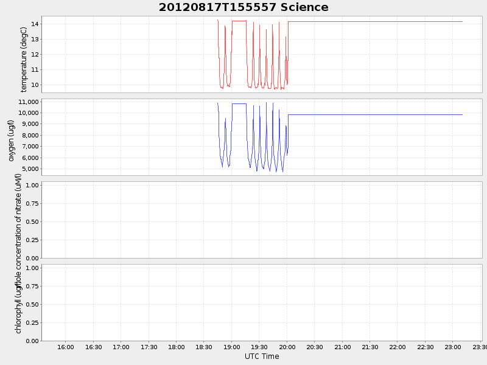
Task: Click the chart title 20120817T155557 Science
Action: tap(243, 7)
